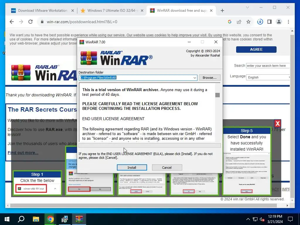Image resolution: width=300 pixels, height=225 pixels.
Task: Click the Step 5 thumbnail image
Action: click(247, 173)
